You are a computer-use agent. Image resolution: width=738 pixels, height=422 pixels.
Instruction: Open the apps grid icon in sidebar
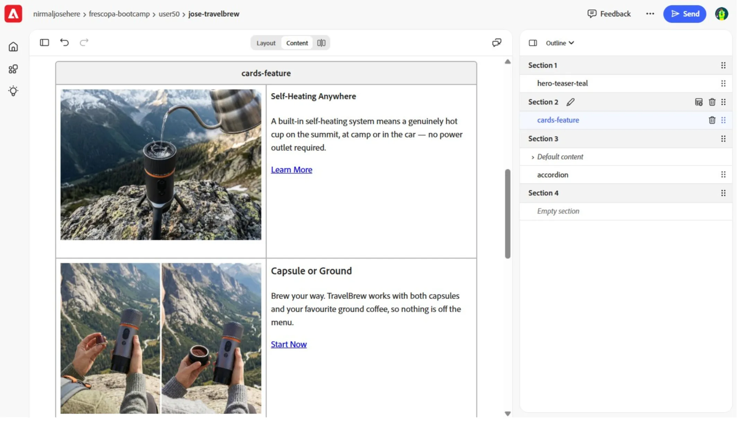pyautogui.click(x=13, y=69)
